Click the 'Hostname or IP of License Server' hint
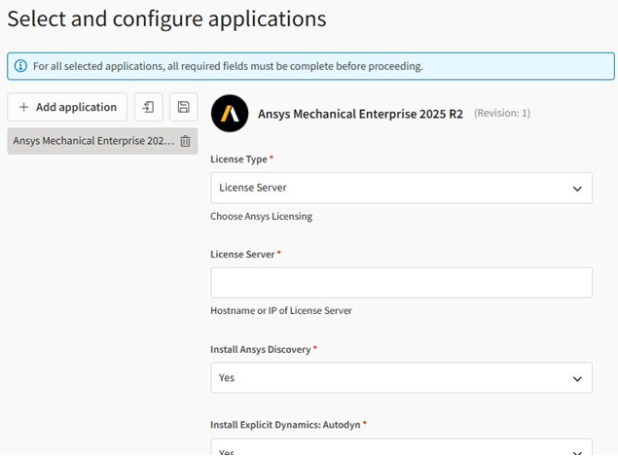The height and width of the screenshot is (456, 618). tap(281, 311)
